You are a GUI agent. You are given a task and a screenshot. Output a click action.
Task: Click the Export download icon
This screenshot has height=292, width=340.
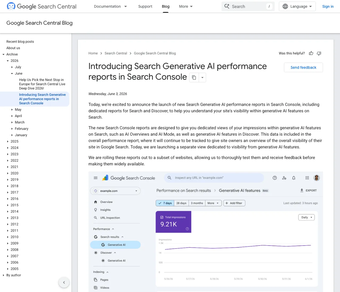pyautogui.click(x=302, y=190)
